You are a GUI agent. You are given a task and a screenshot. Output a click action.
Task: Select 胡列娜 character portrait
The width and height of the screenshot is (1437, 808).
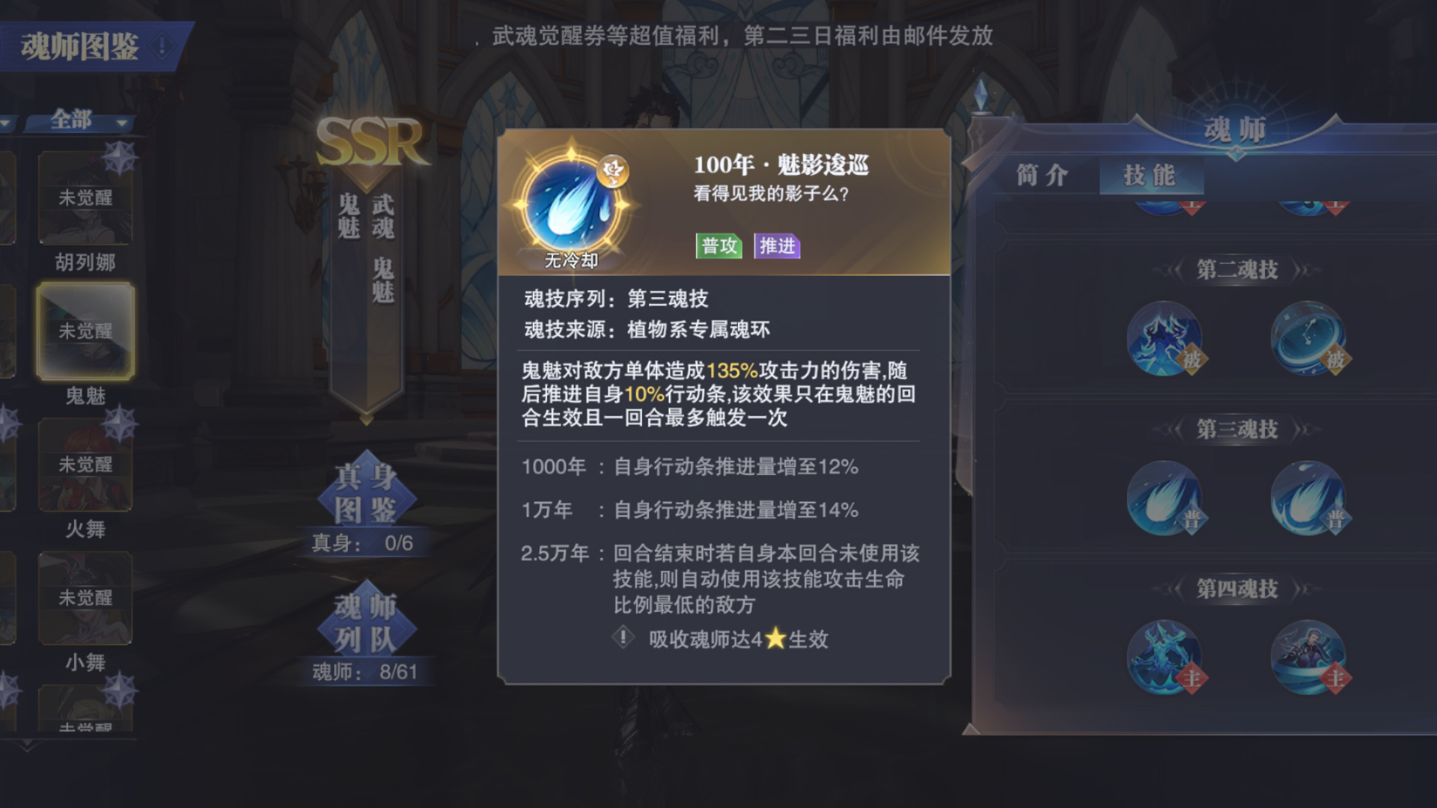coord(85,198)
